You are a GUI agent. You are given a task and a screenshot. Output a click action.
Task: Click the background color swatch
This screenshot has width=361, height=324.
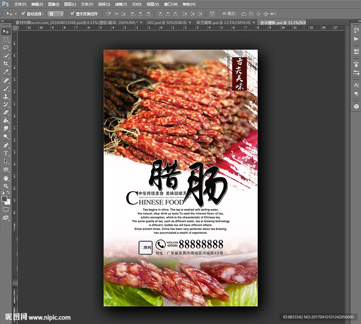pos(8,202)
